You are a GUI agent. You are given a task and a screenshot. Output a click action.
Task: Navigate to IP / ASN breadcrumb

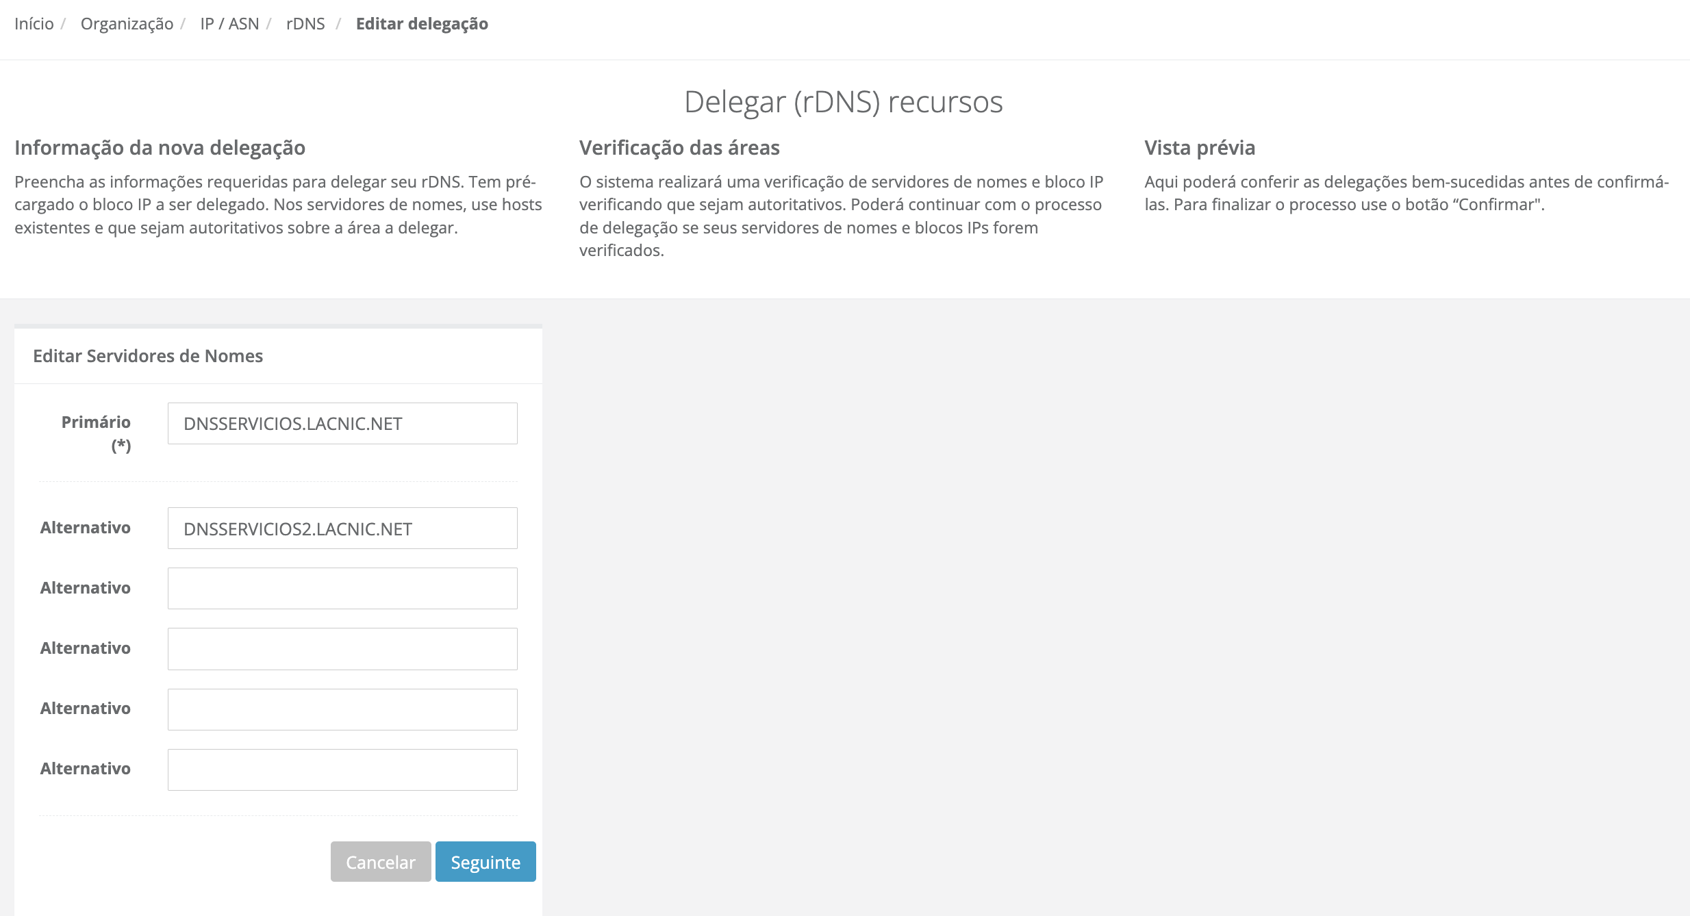coord(229,24)
